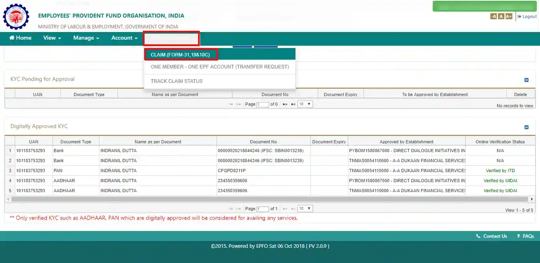Click the page number field in pending KYC pager
Viewport: 540px width, 263px height.
coord(263,104)
